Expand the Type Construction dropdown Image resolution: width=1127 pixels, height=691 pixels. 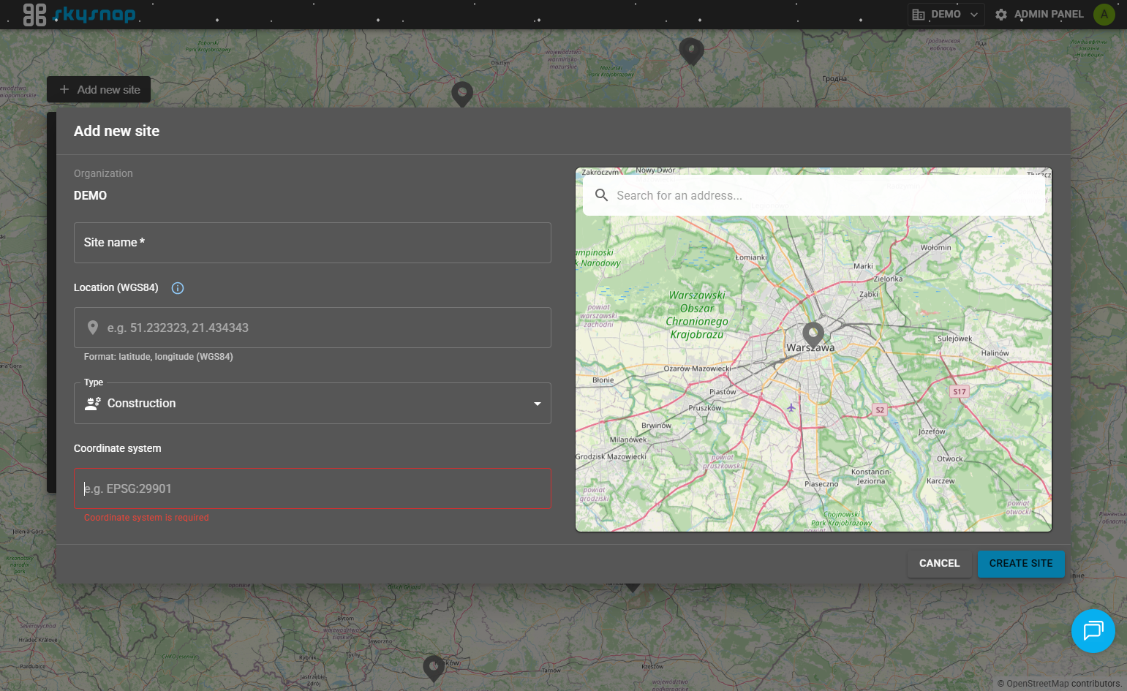312,404
